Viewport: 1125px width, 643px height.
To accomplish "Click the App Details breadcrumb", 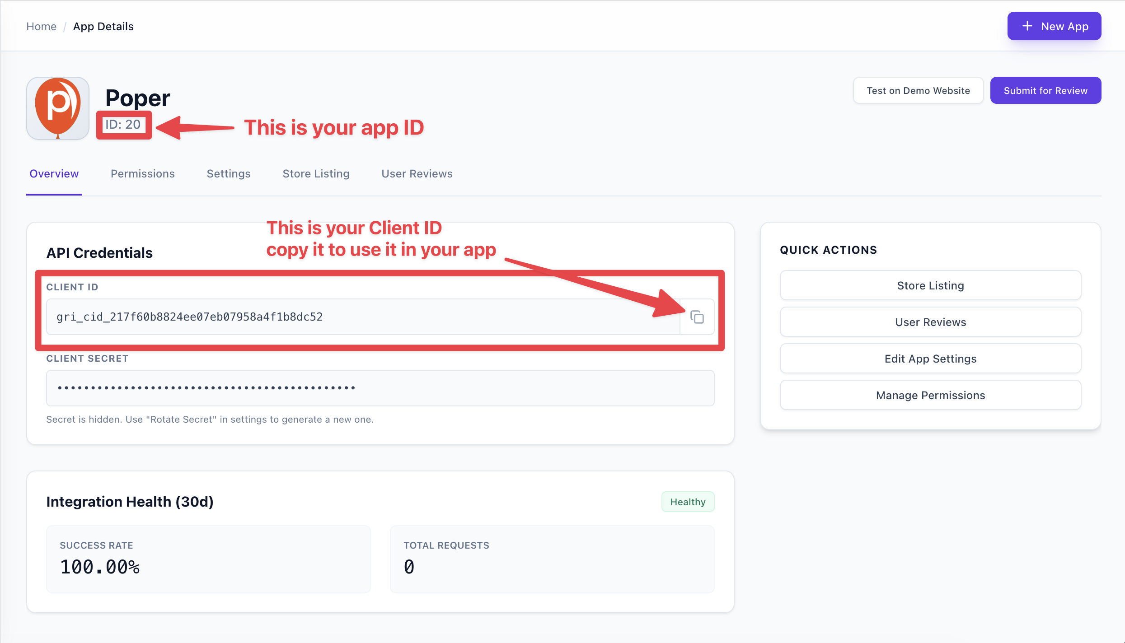I will [x=103, y=26].
